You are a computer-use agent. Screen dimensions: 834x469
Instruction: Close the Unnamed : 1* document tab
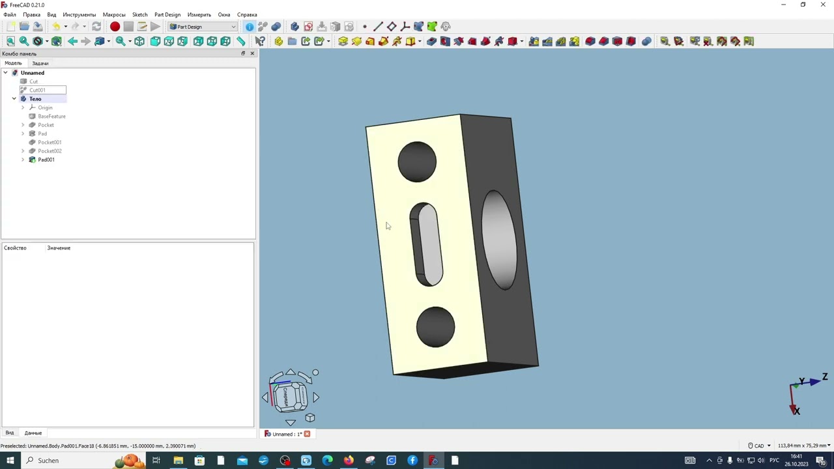[x=307, y=434]
